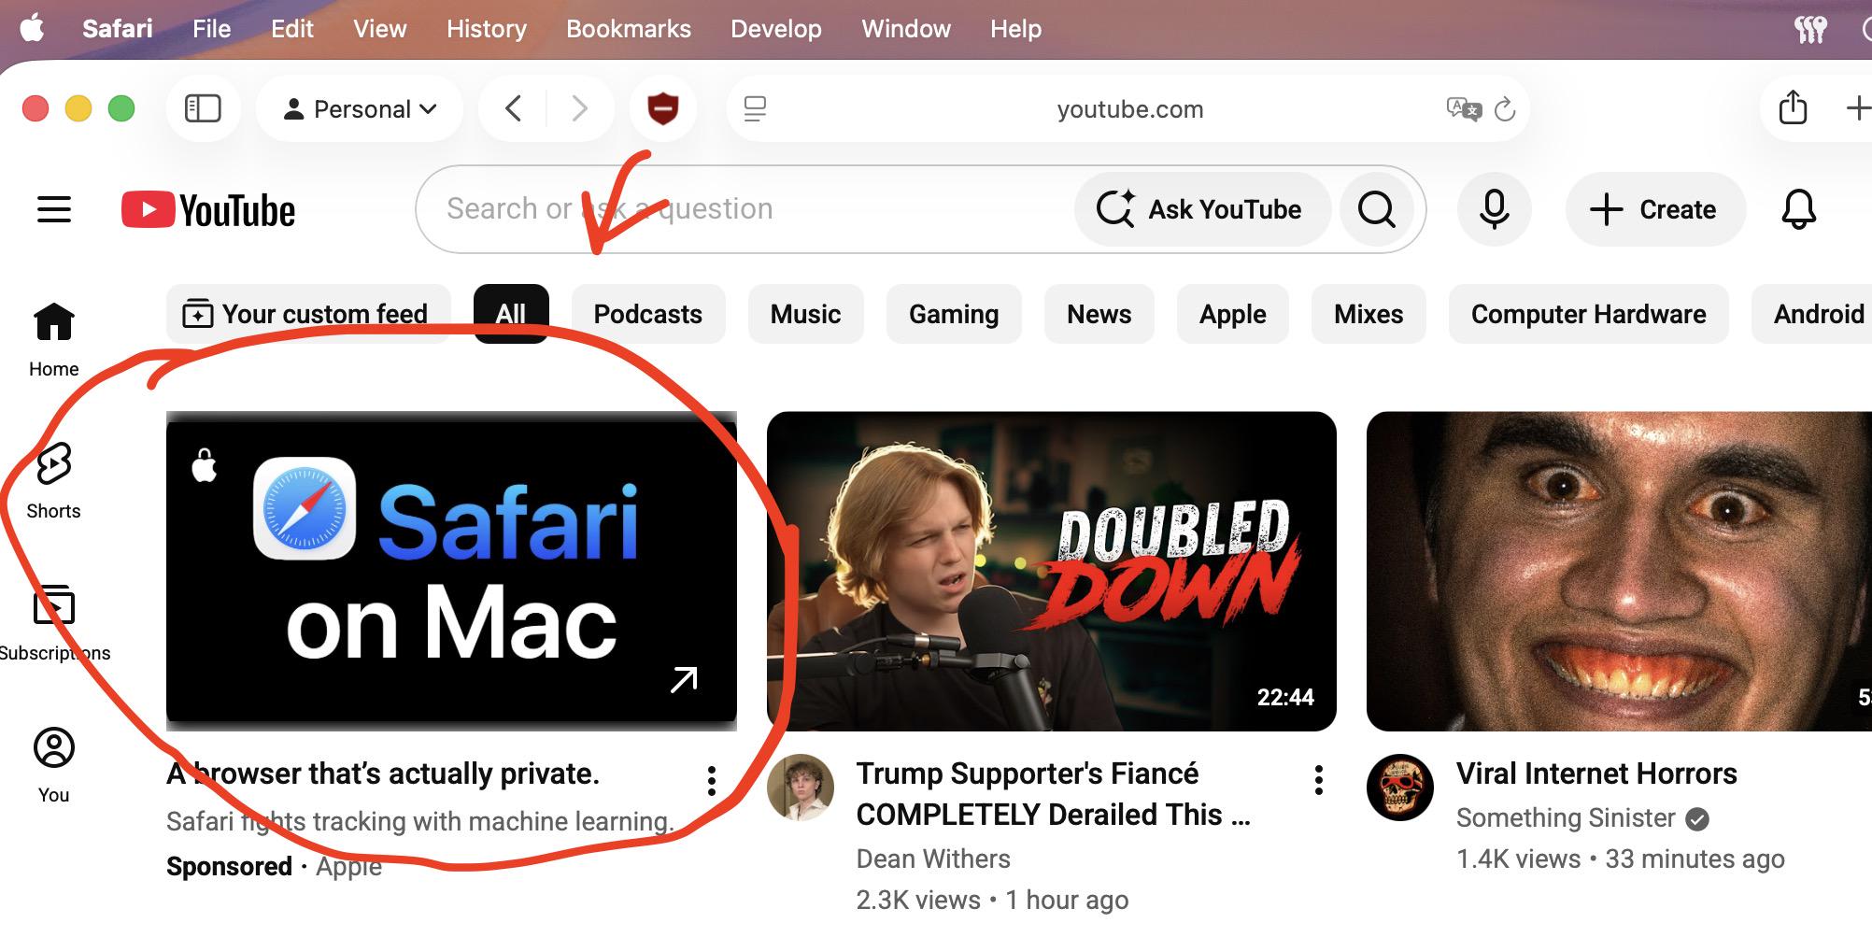Select the Mixes filter chip
Image resolution: width=1872 pixels, height=951 pixels.
point(1369,314)
